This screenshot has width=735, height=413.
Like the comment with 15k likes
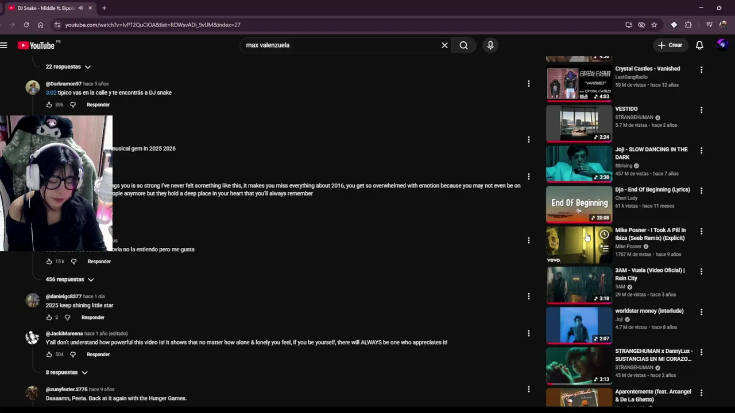pyautogui.click(x=49, y=262)
